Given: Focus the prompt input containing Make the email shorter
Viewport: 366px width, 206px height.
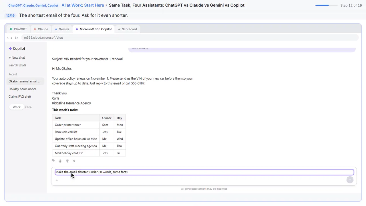Looking at the screenshot, I should [x=204, y=172].
